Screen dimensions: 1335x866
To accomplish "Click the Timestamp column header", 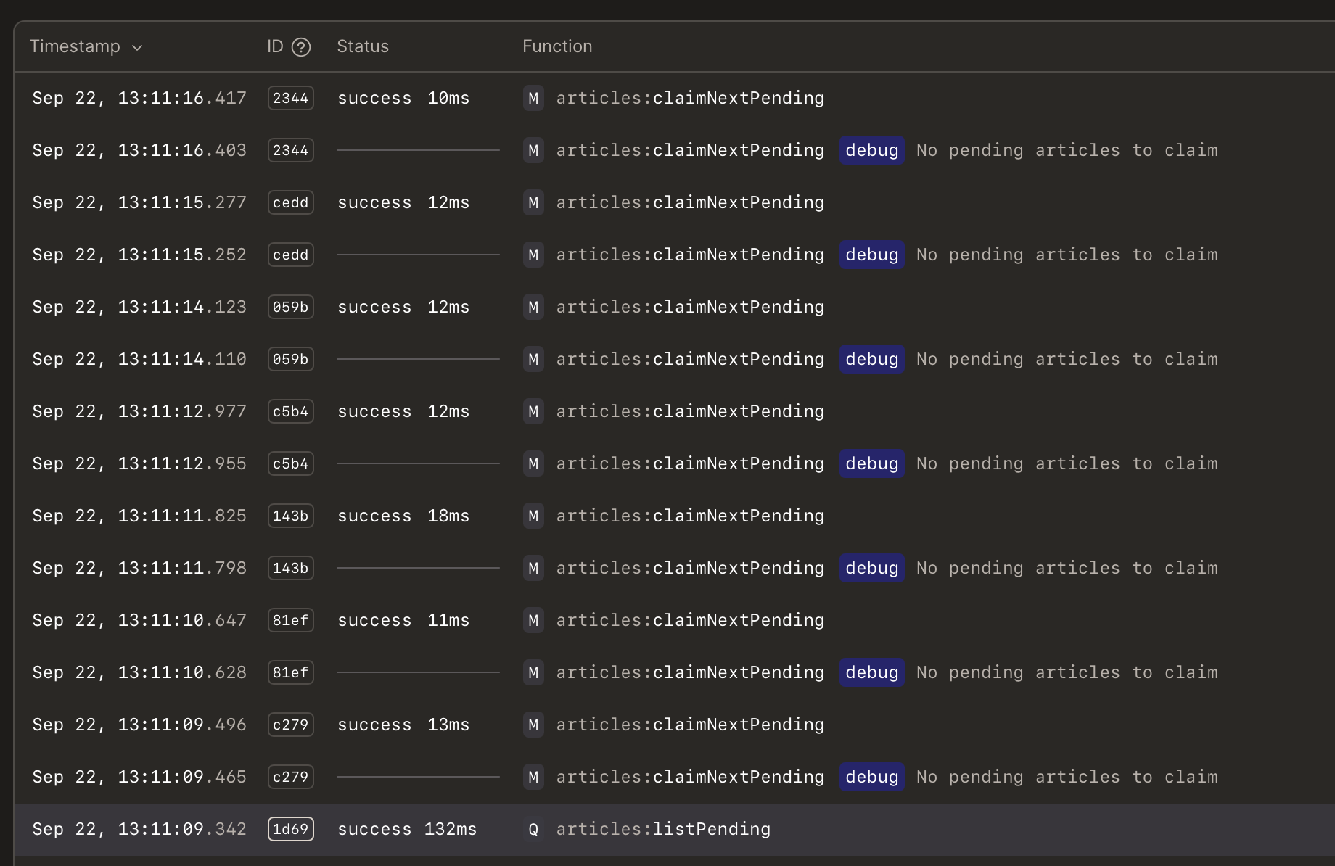I will click(x=75, y=46).
